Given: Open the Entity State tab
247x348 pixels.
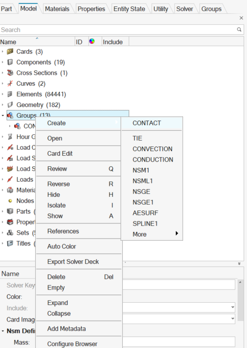Looking at the screenshot, I should click(129, 9).
